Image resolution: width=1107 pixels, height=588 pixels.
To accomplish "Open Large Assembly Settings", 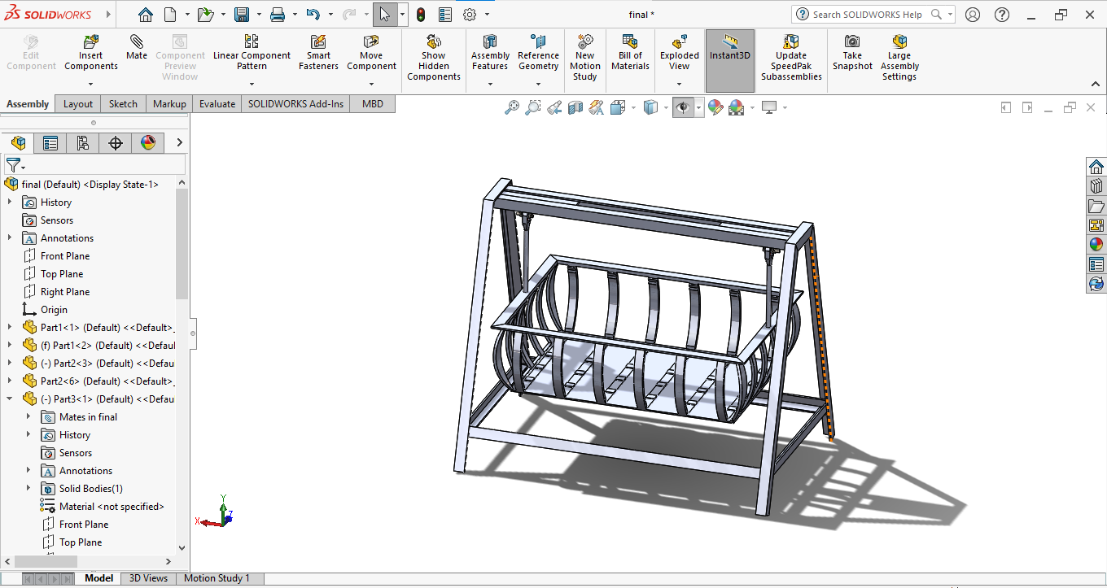I will 899,58.
